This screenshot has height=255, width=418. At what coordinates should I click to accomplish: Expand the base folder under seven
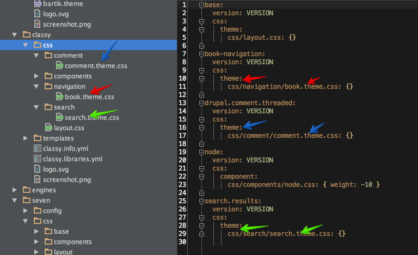click(36, 231)
